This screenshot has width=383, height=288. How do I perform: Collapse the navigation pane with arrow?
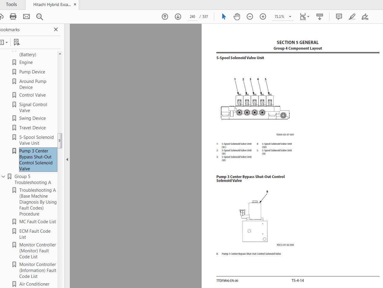tap(67, 160)
